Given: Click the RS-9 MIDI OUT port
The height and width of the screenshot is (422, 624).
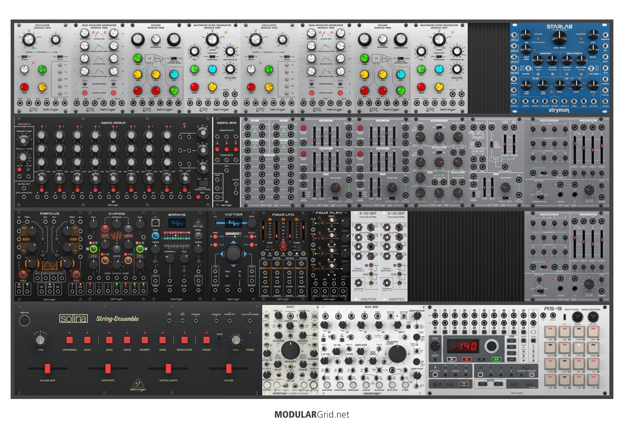Looking at the screenshot, I should (x=593, y=317).
